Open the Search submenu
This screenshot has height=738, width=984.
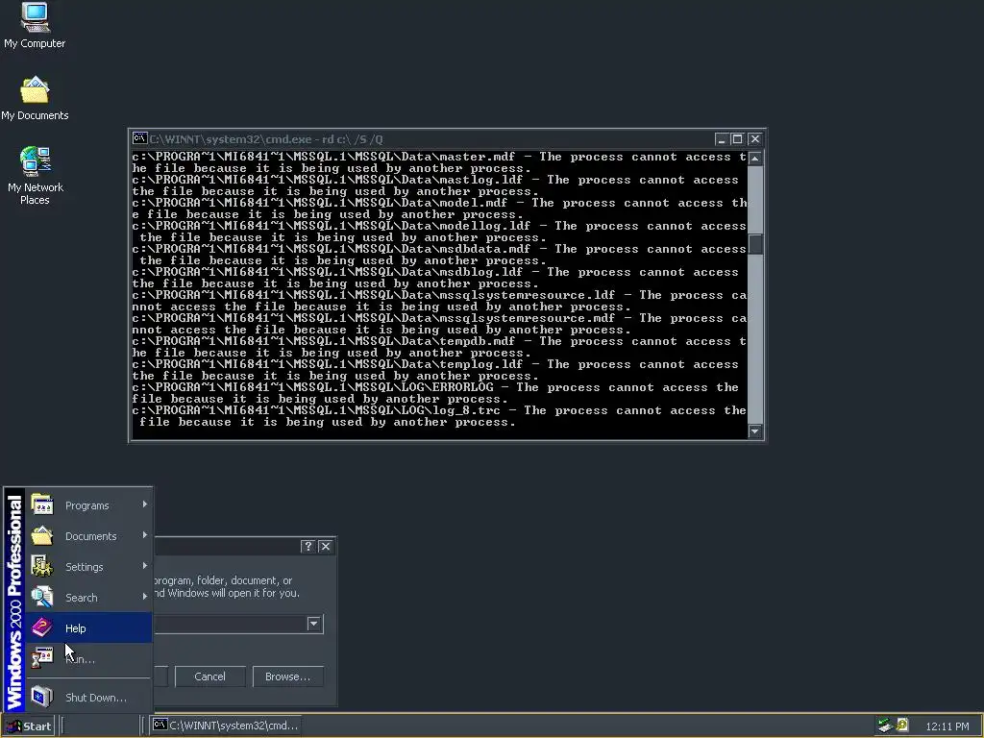click(x=89, y=598)
